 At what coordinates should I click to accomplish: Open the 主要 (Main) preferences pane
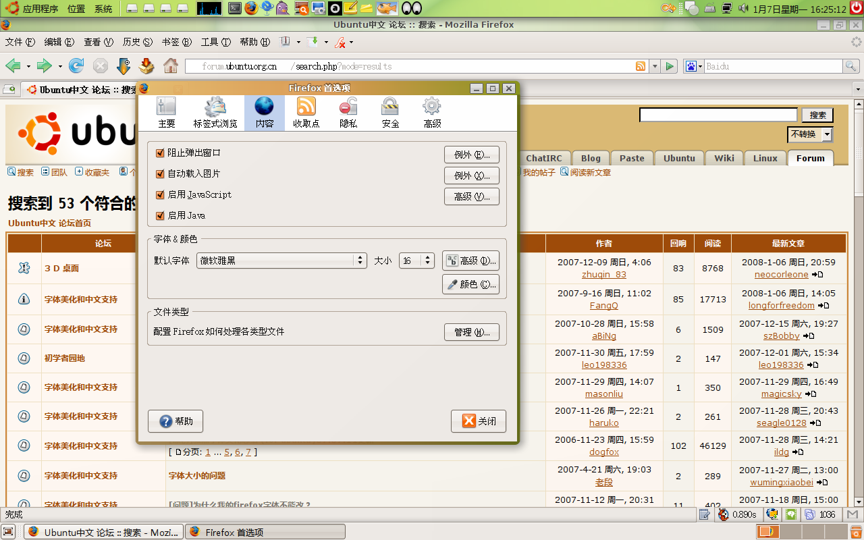click(x=167, y=113)
